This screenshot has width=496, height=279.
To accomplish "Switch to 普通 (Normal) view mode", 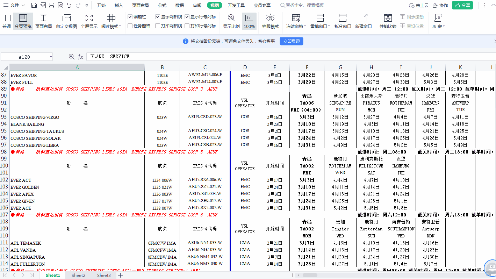I will tap(6, 21).
